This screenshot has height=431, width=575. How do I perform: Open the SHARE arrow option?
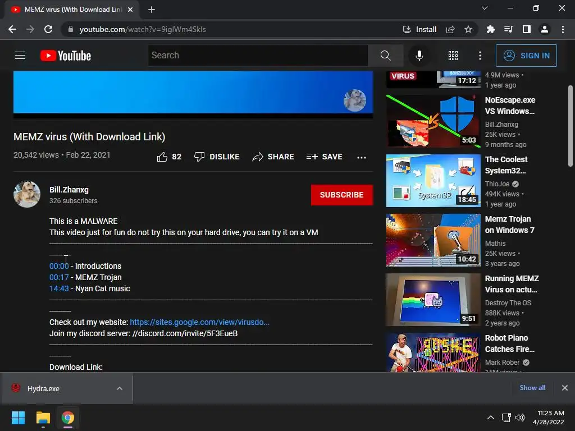[x=273, y=157]
